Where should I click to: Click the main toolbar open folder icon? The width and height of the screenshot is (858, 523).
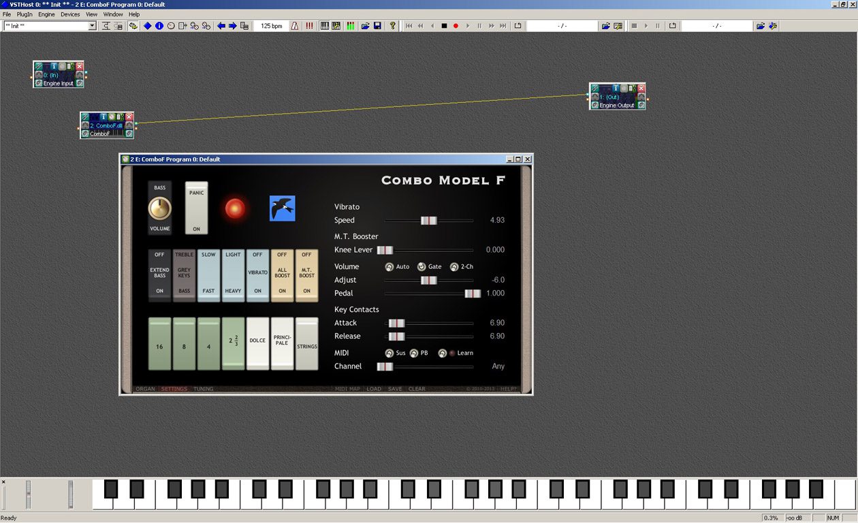pyautogui.click(x=366, y=26)
